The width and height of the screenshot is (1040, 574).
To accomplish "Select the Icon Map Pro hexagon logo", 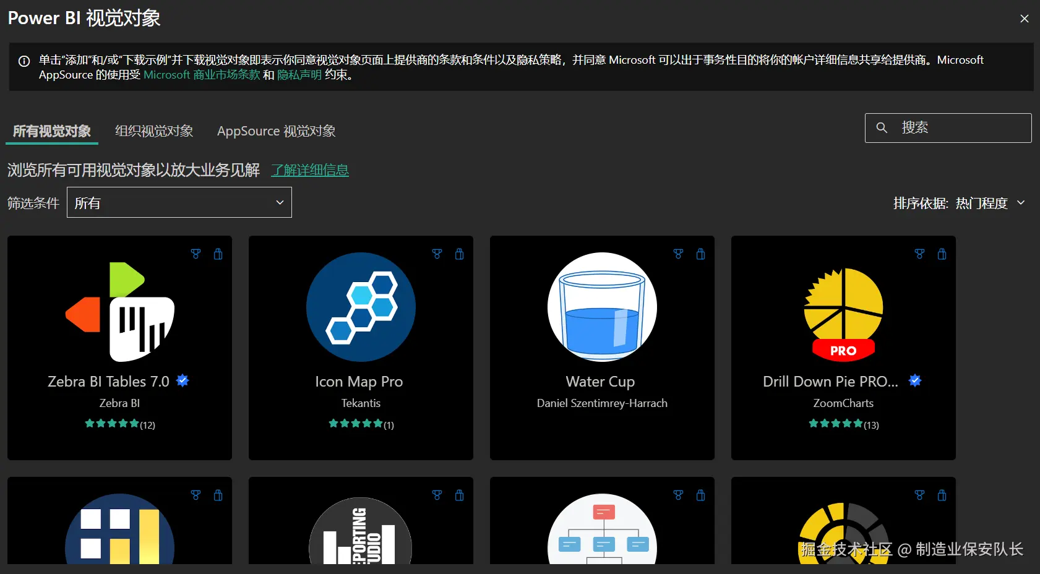I will [x=361, y=307].
